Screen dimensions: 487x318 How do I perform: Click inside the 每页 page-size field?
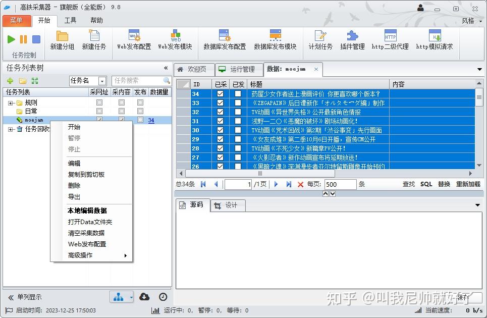click(x=340, y=184)
